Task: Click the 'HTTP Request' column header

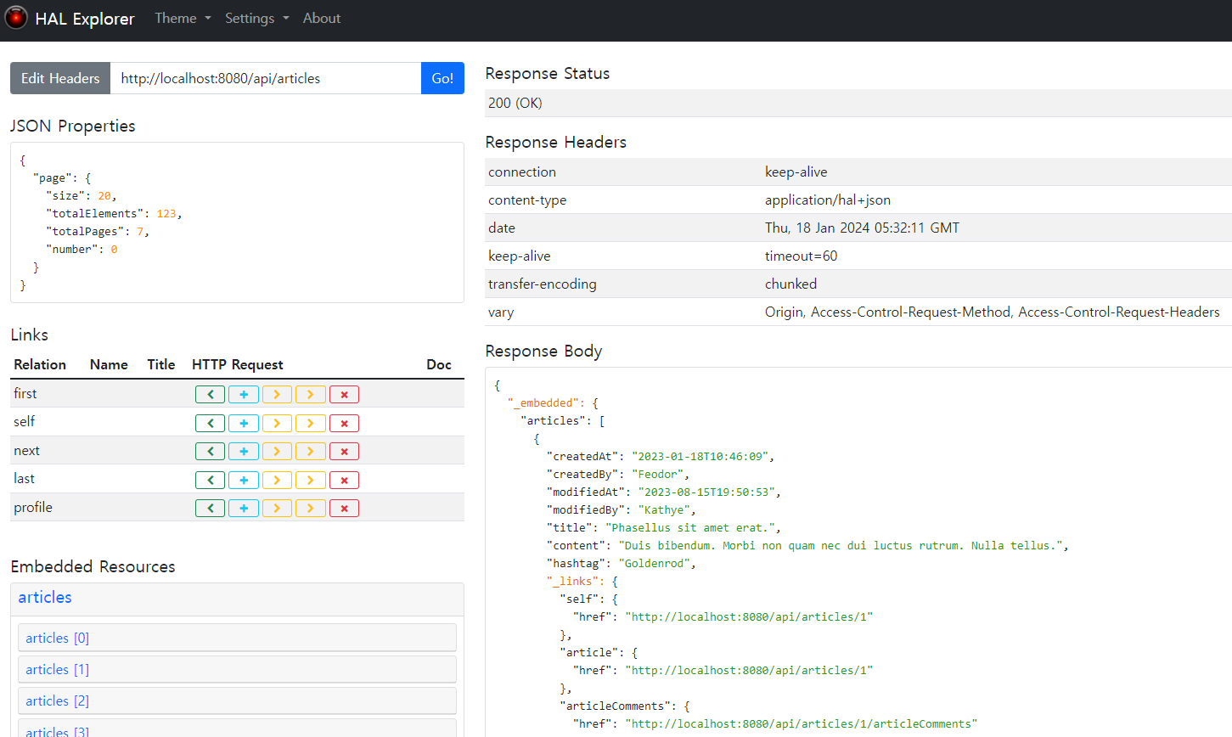Action: (x=238, y=364)
